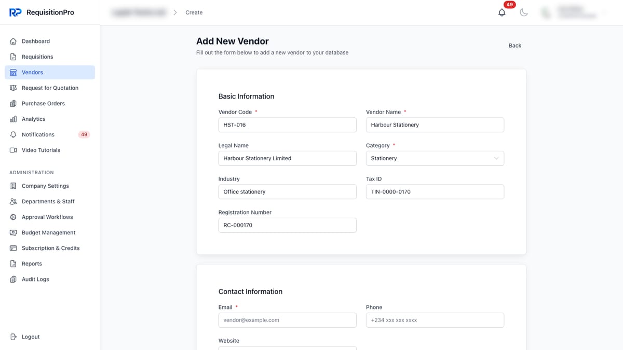Click the Phone input field
This screenshot has width=623, height=350.
pyautogui.click(x=435, y=320)
